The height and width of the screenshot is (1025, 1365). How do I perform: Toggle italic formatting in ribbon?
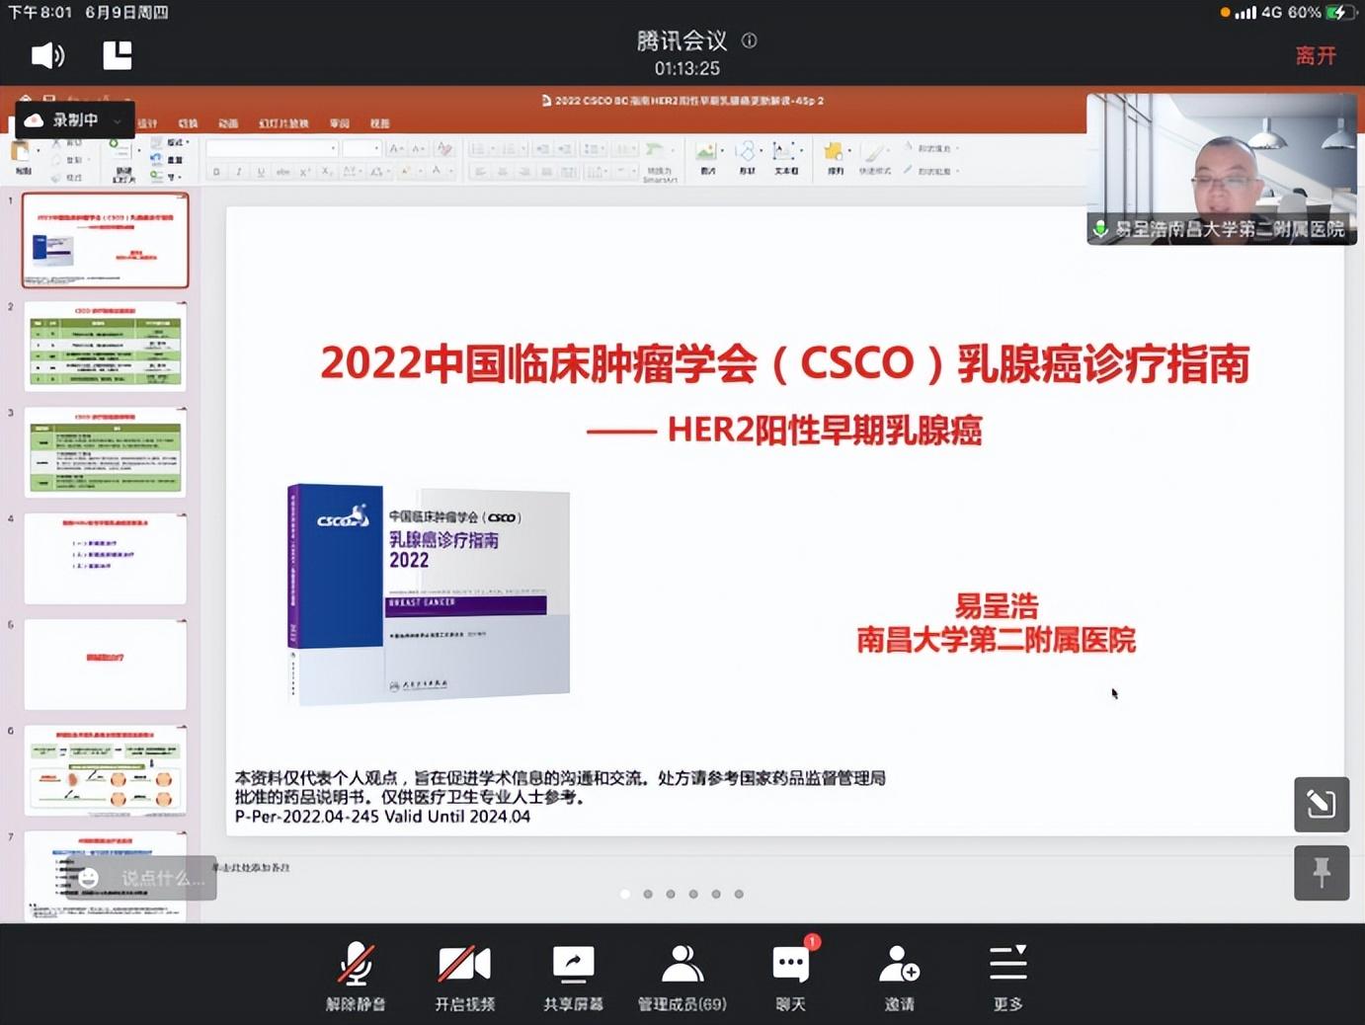238,172
